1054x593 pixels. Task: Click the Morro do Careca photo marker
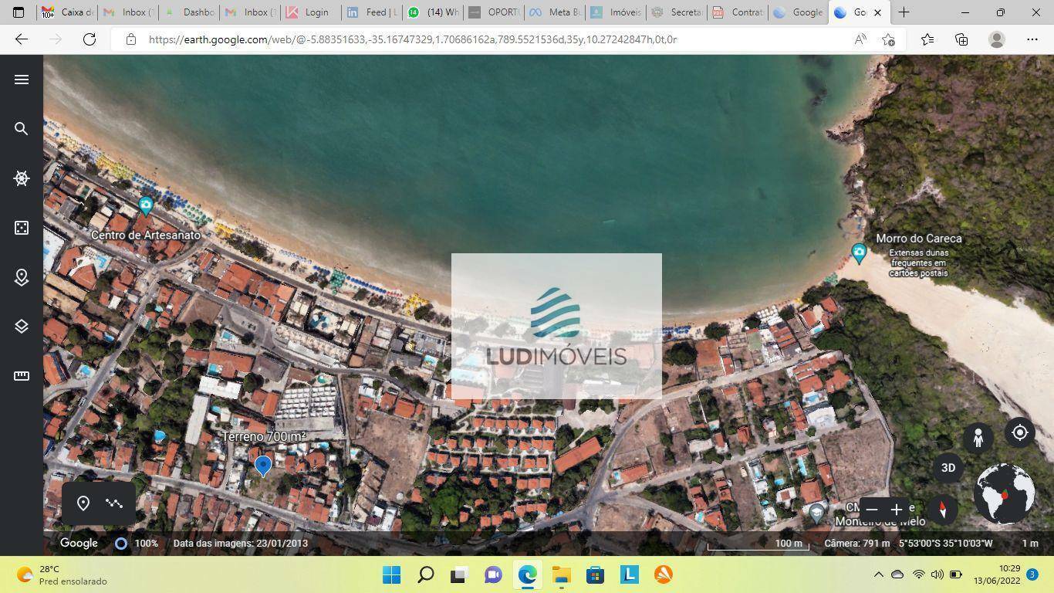click(859, 252)
